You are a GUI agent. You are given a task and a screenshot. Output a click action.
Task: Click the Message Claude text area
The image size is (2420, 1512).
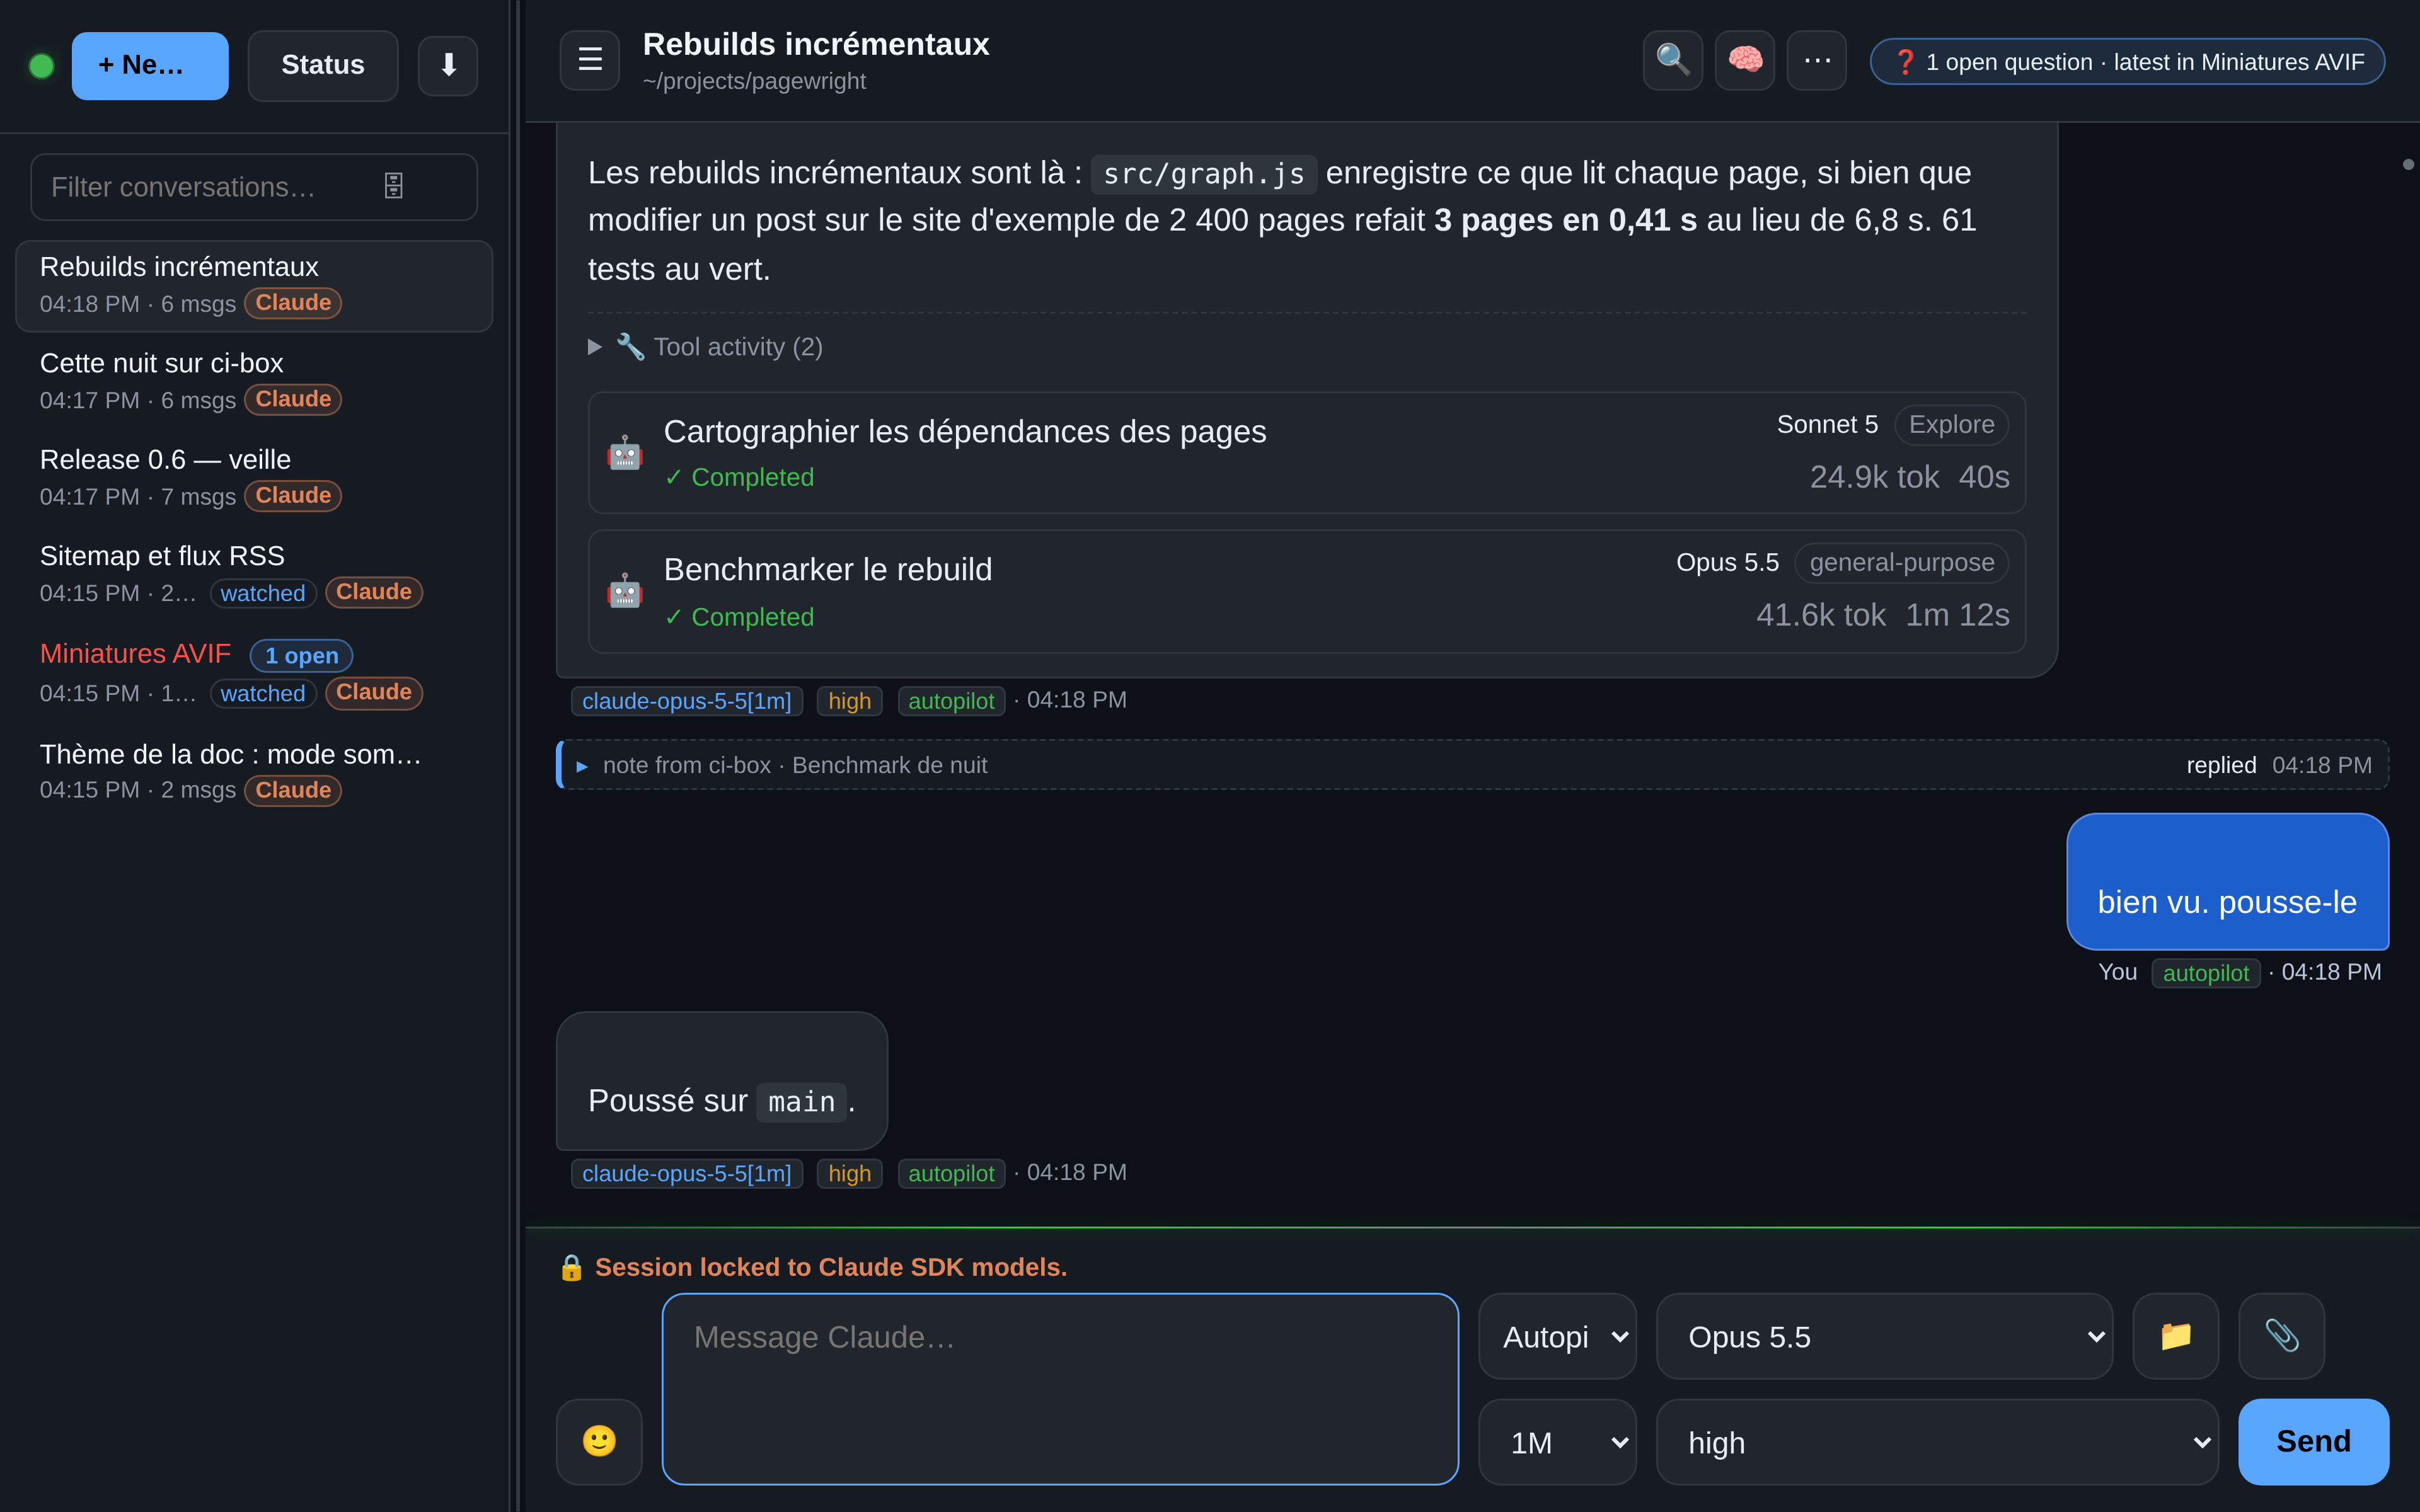1060,1389
